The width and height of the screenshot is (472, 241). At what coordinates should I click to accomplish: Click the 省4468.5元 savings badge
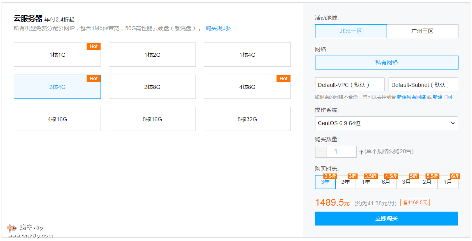click(x=415, y=203)
